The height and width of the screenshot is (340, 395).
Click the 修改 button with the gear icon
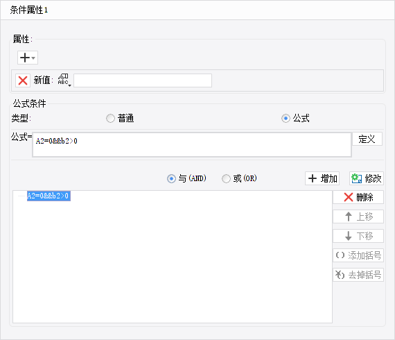[367, 178]
